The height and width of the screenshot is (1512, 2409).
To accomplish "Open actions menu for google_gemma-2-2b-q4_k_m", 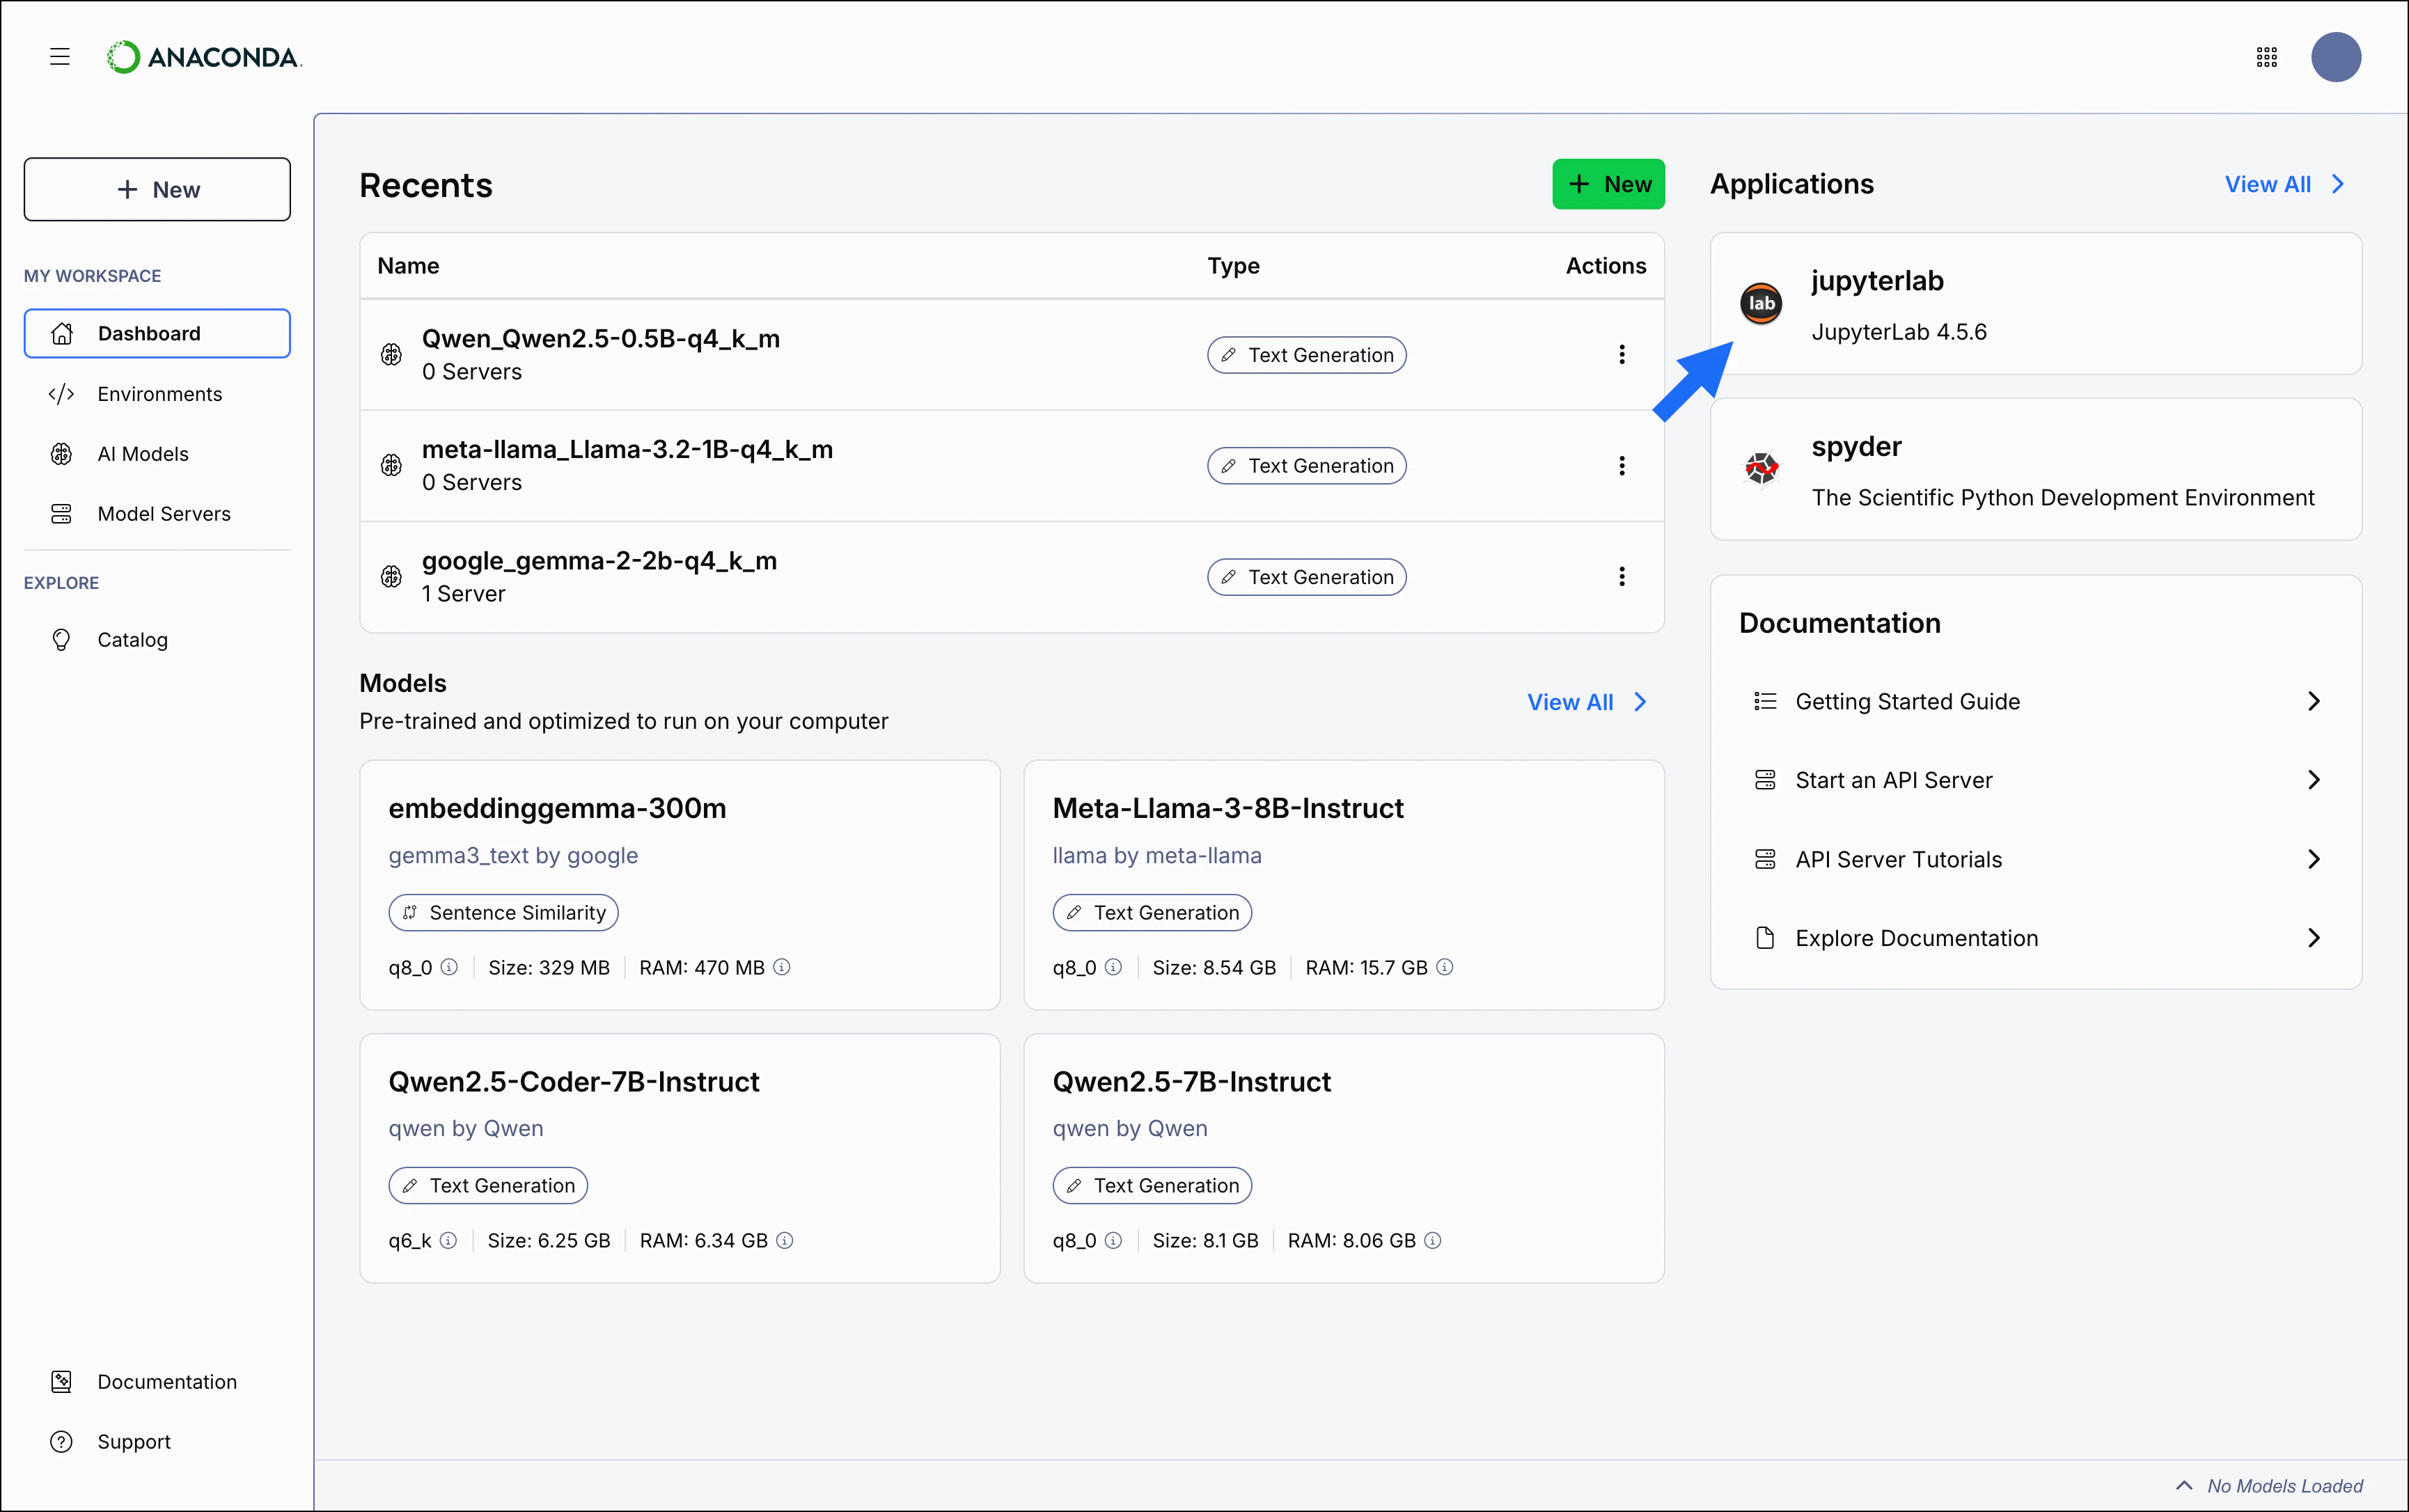I will [x=1621, y=577].
